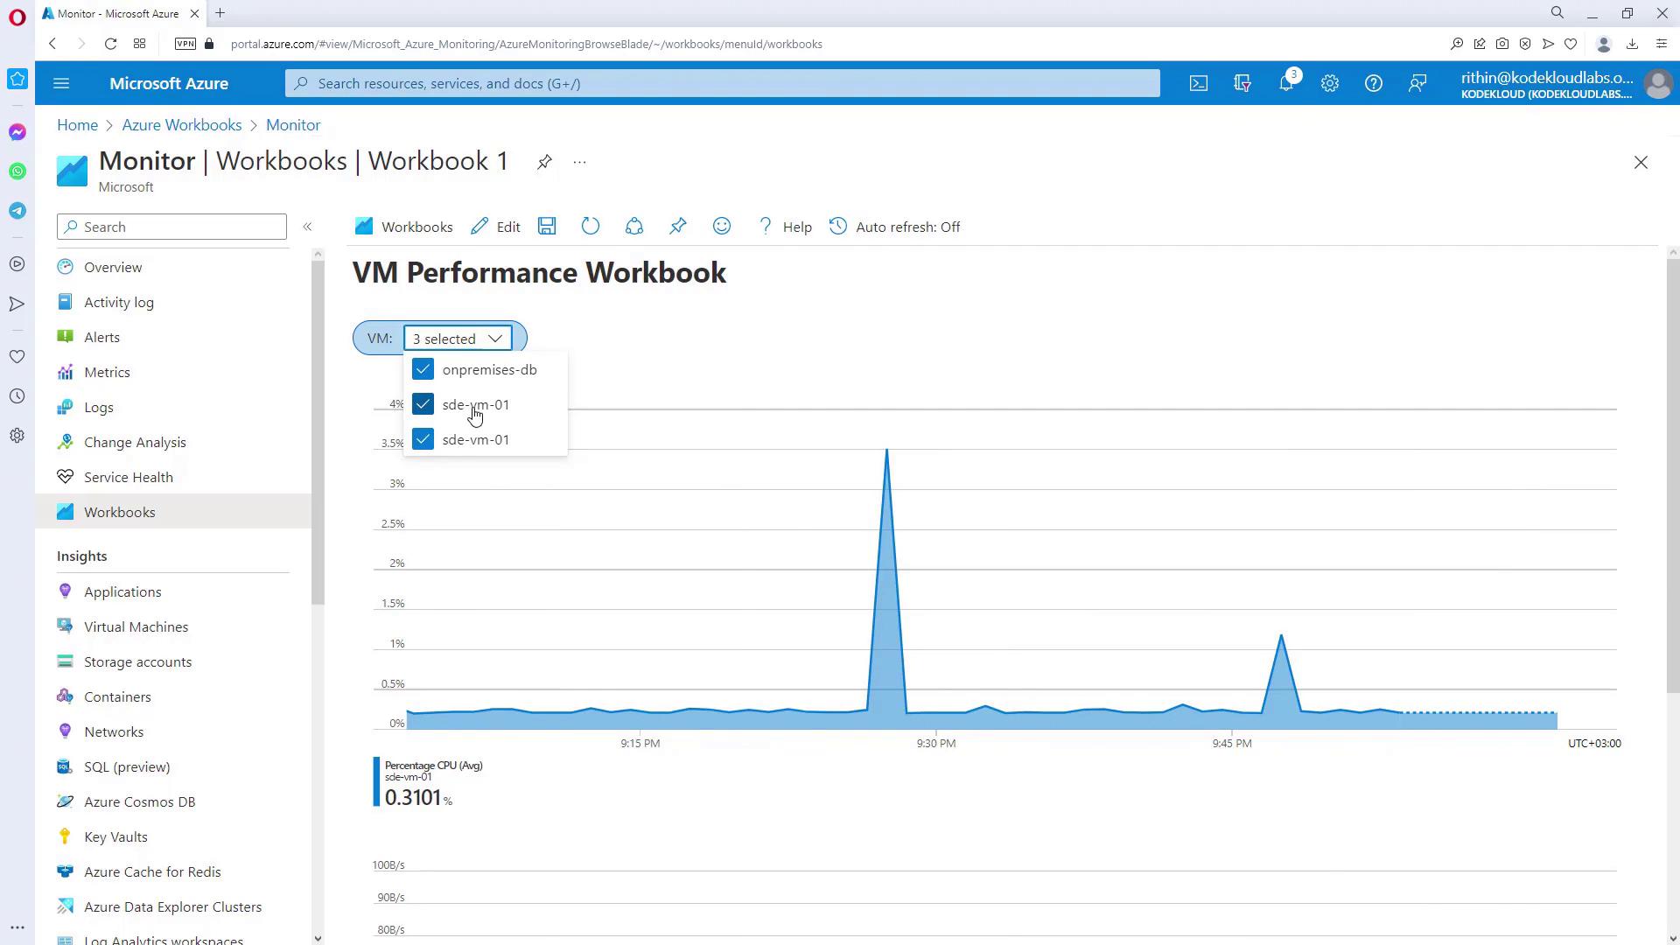Uncheck the last sde-vm-01 checkbox
The image size is (1680, 945).
[423, 439]
